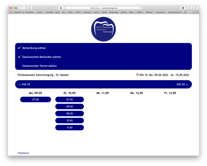The image size is (207, 166).
Task: Select the checked 'Gewünschten Behandler wählen' step
Action: pos(41,57)
